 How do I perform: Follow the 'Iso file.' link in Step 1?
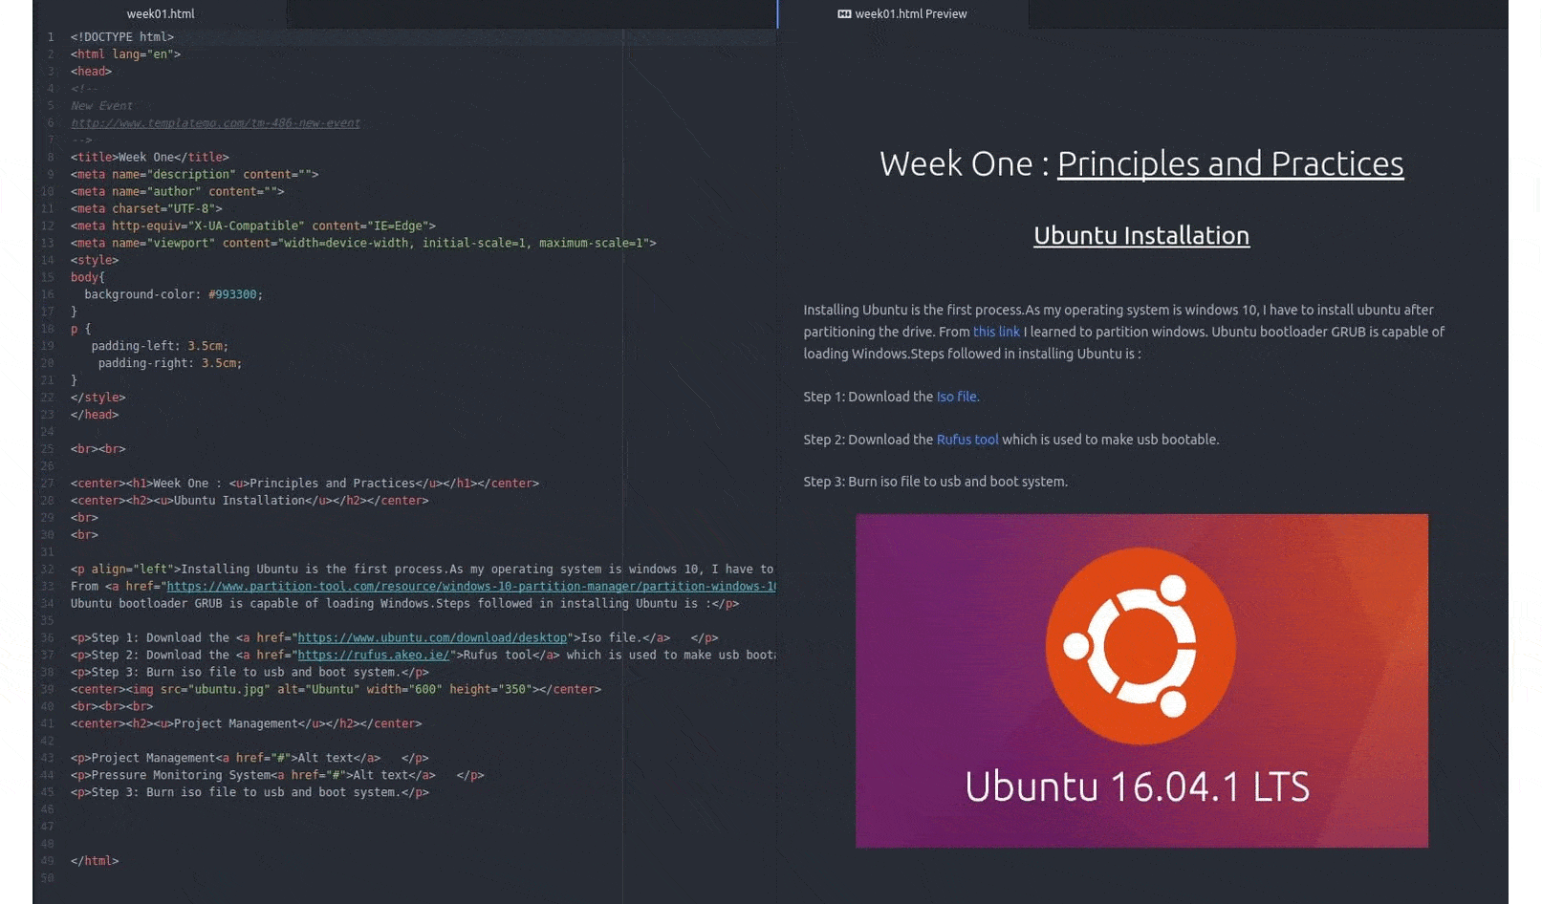click(958, 397)
